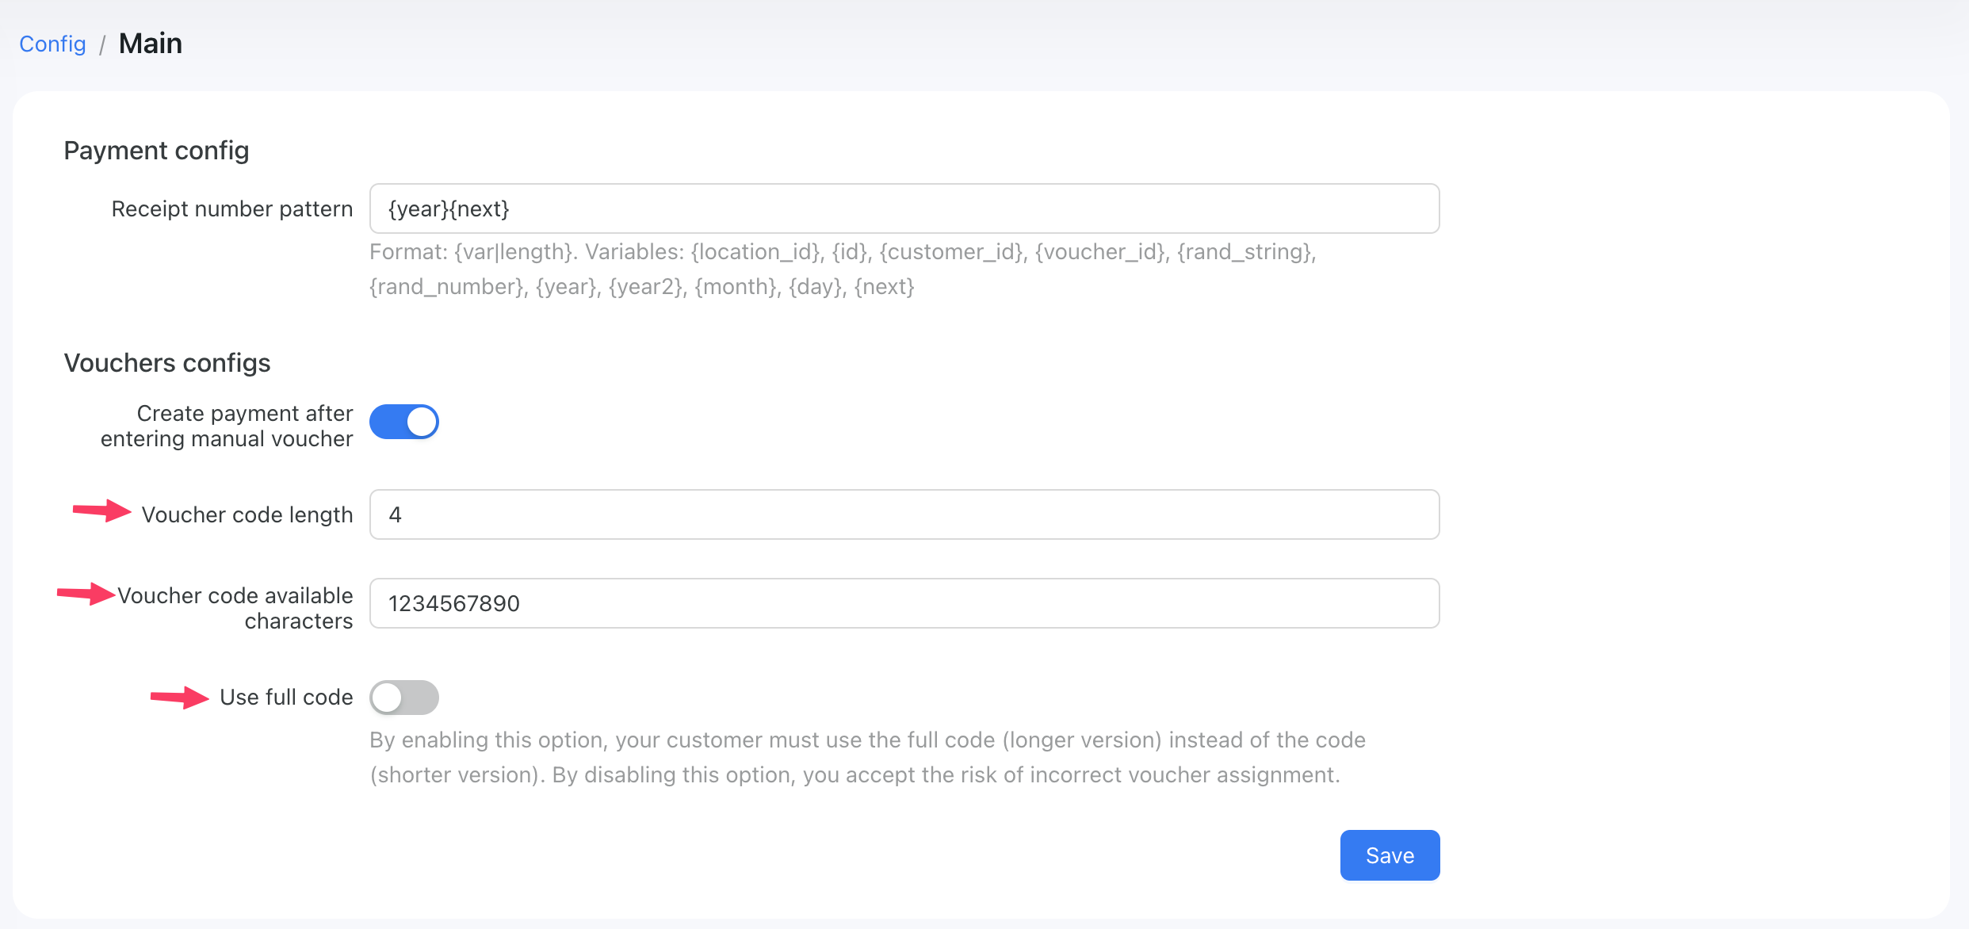Toggle Create payment after entering manual voucher
Viewport: 1969px width, 929px height.
pyautogui.click(x=404, y=422)
